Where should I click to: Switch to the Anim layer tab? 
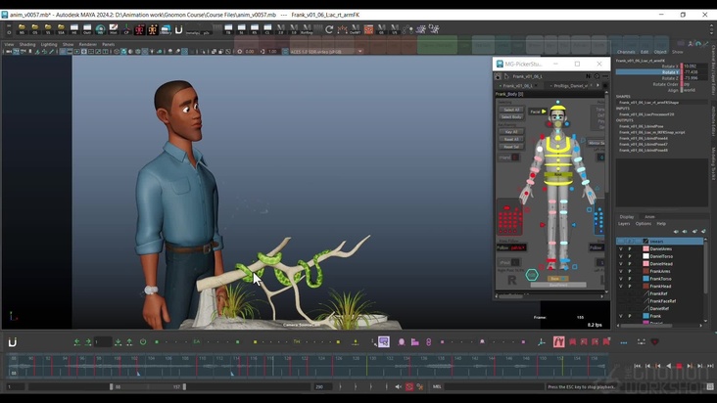click(x=649, y=217)
